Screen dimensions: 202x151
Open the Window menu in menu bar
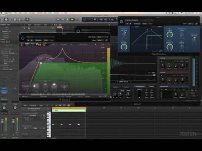pos(56,13)
